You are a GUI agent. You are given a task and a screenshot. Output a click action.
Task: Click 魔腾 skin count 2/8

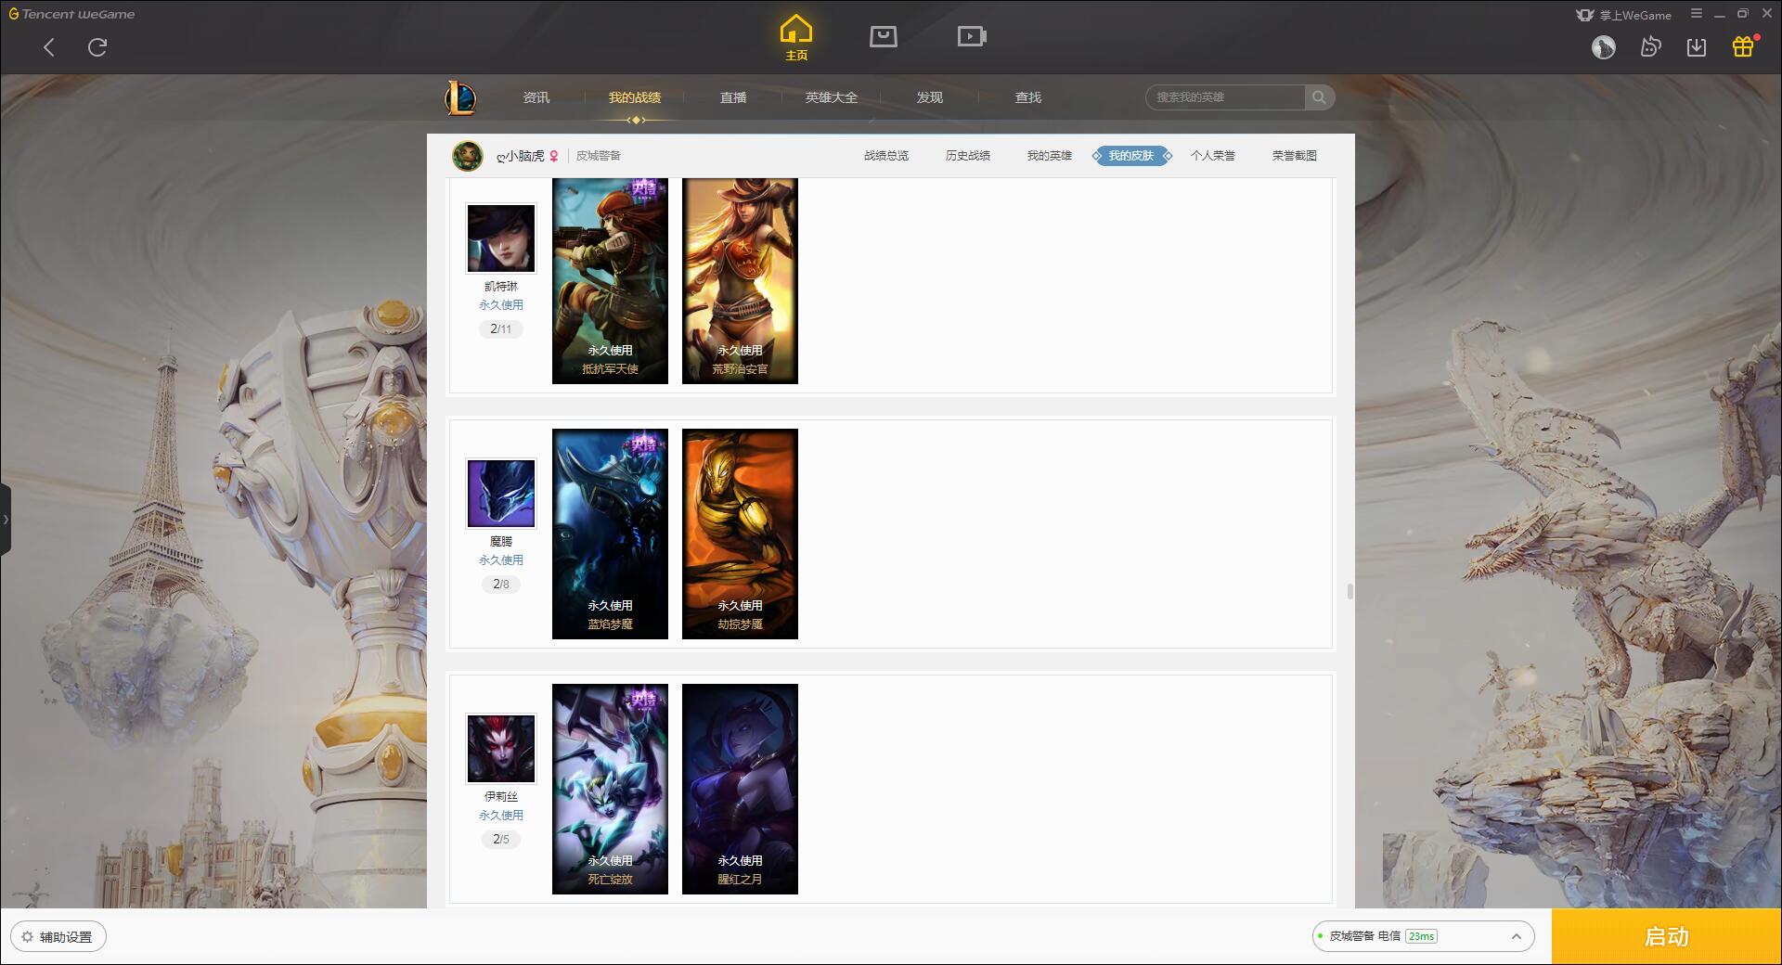(x=501, y=585)
